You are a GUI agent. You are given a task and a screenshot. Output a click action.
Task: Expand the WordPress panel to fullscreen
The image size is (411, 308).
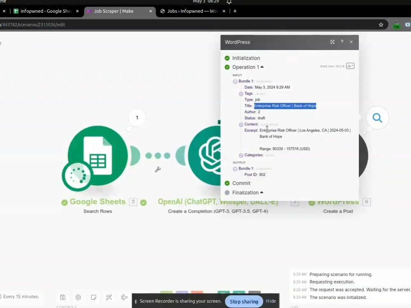click(x=332, y=42)
